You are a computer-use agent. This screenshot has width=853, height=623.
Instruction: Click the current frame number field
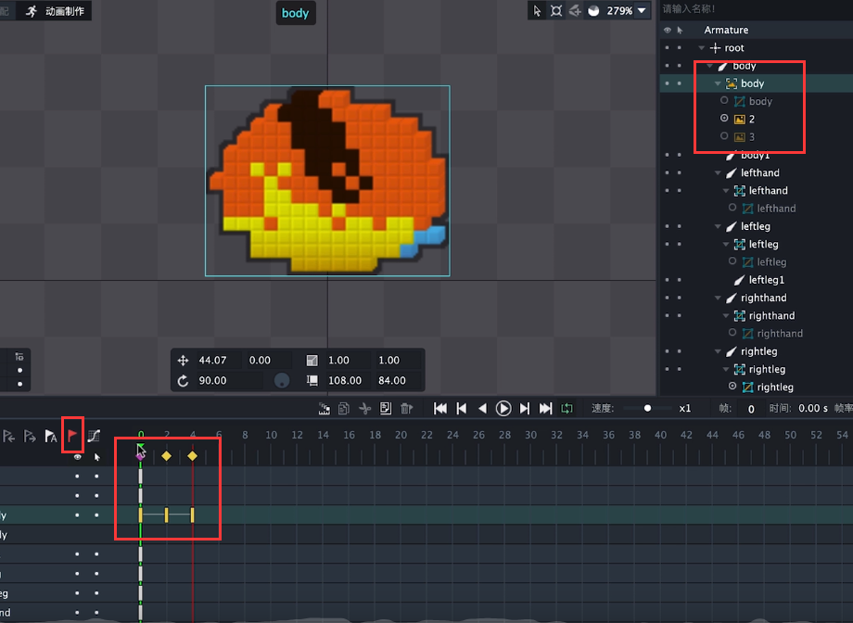pos(751,409)
